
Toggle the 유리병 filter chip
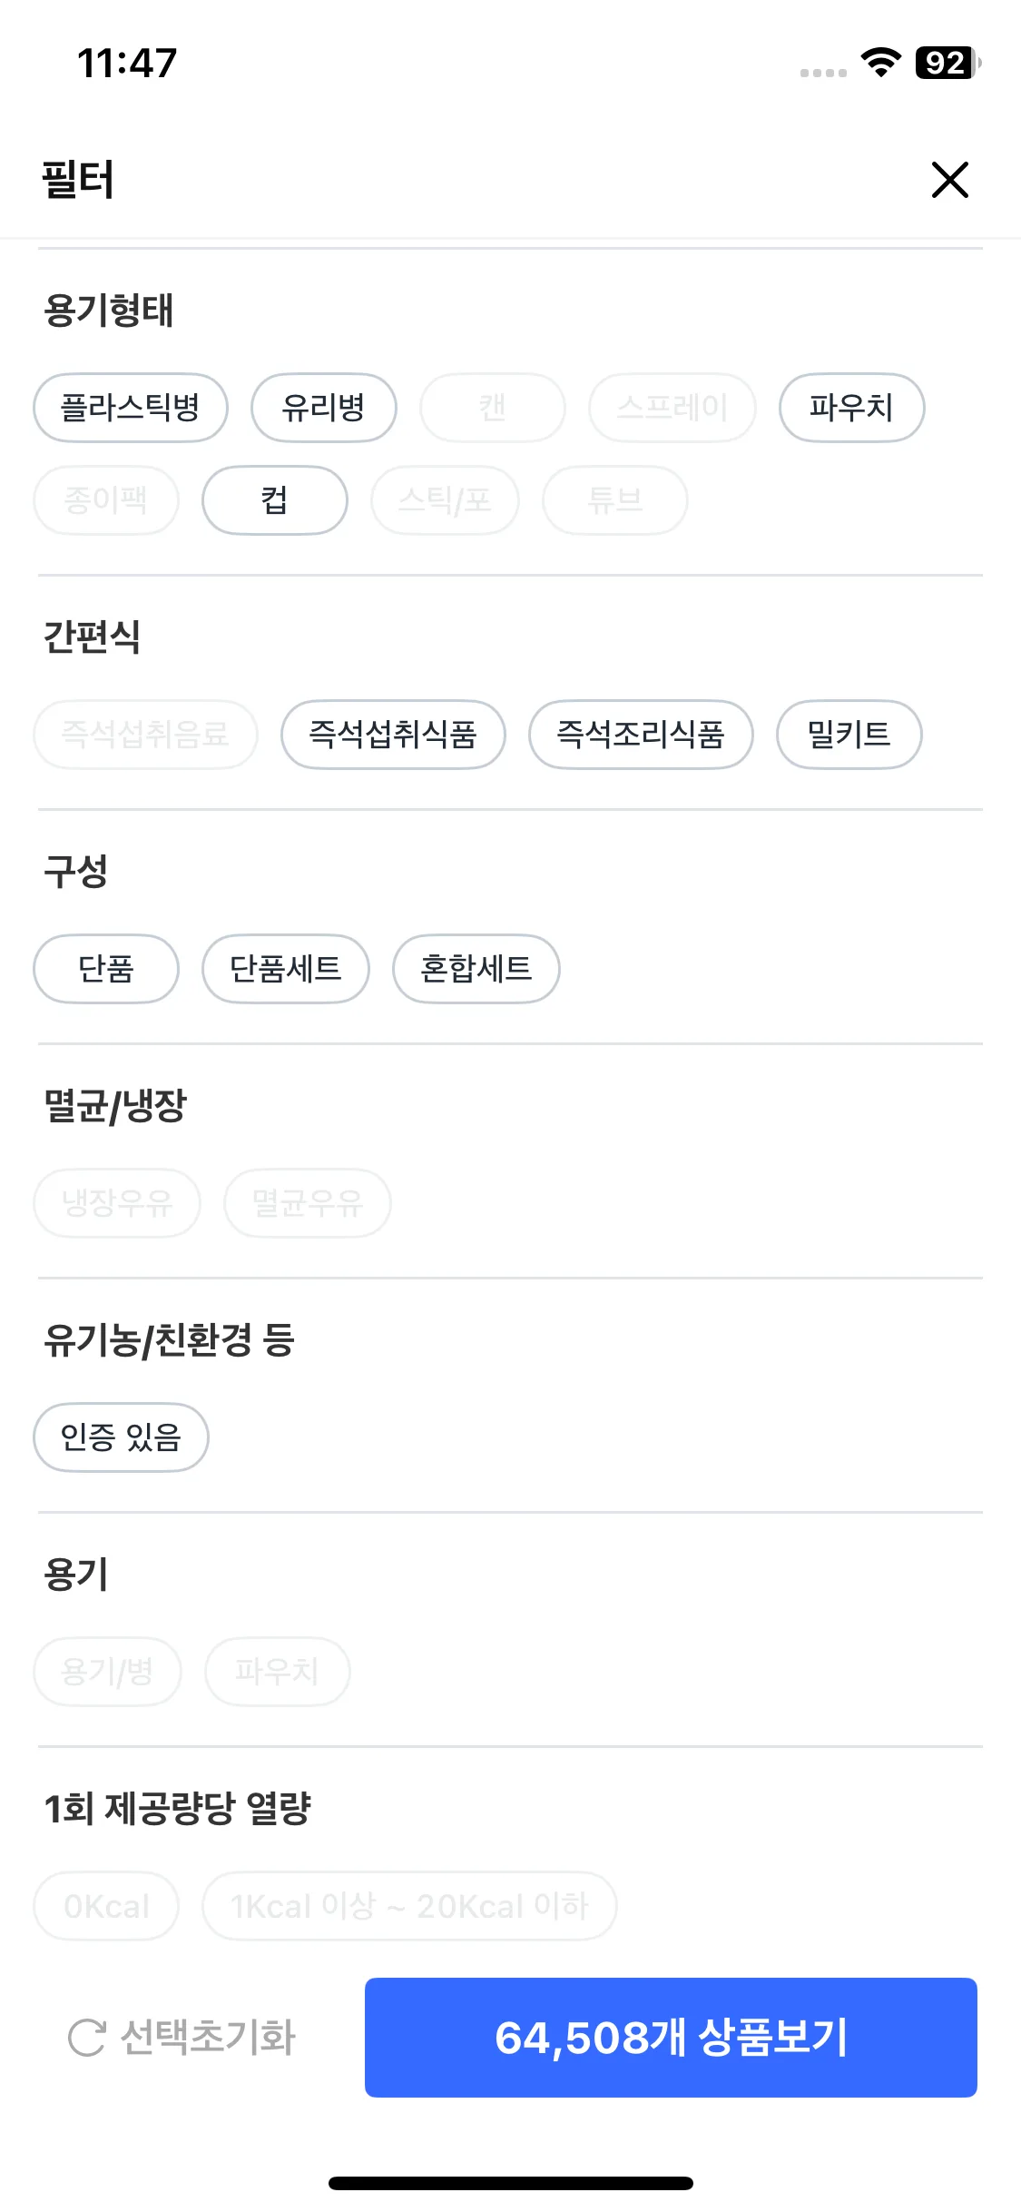(324, 408)
